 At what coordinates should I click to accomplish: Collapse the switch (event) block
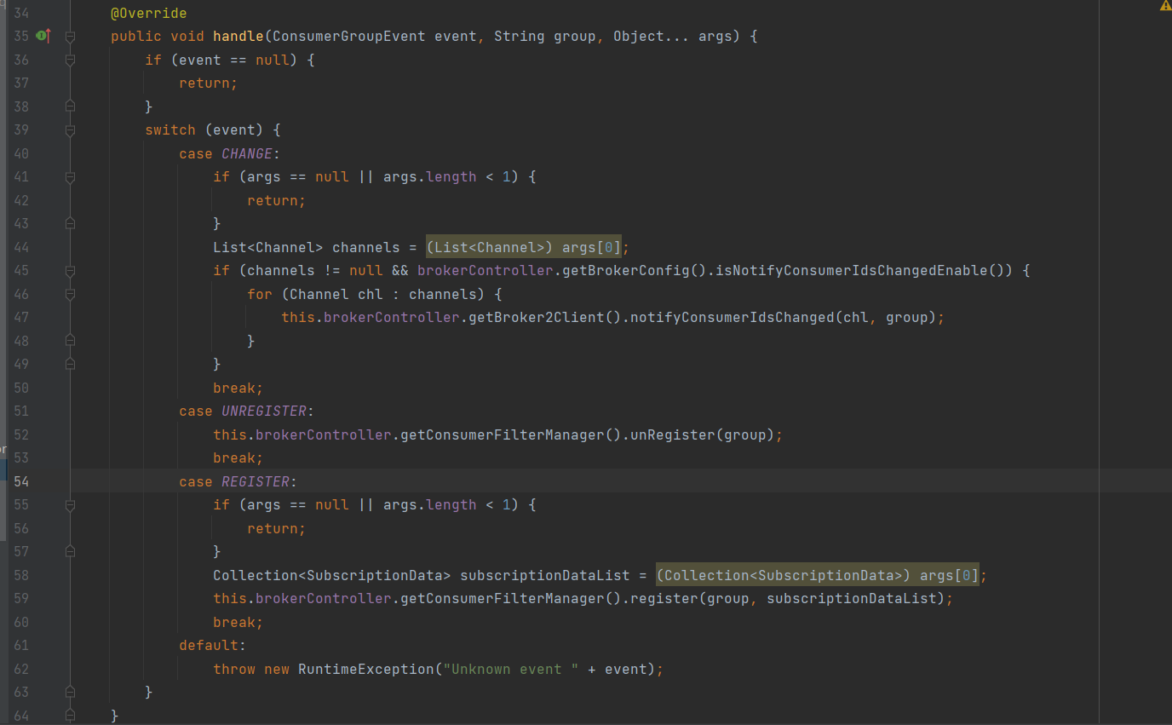pyautogui.click(x=70, y=130)
